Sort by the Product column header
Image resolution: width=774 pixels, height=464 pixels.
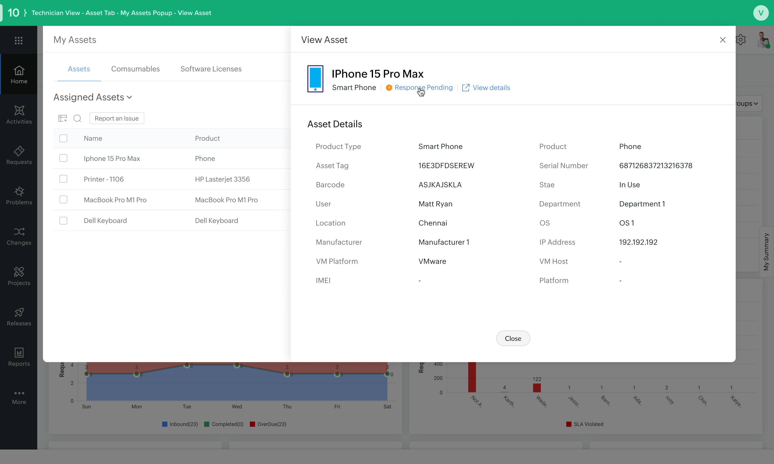(x=207, y=138)
